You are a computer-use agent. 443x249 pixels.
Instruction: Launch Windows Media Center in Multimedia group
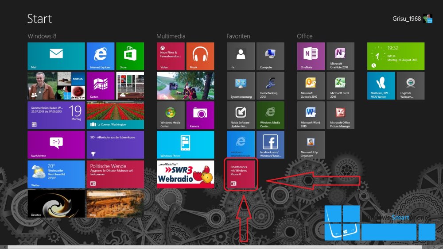(x=171, y=115)
